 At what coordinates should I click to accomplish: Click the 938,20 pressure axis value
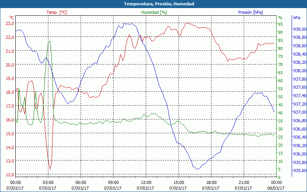[300, 62]
